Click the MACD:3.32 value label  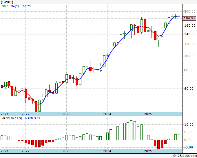coord(33,118)
